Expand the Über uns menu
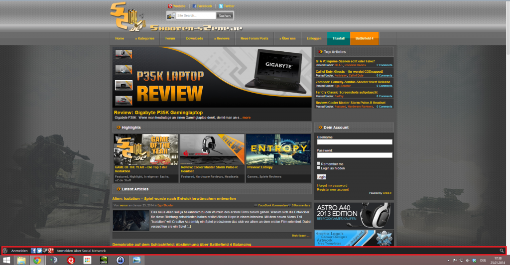The height and width of the screenshot is (265, 510). pyautogui.click(x=287, y=38)
